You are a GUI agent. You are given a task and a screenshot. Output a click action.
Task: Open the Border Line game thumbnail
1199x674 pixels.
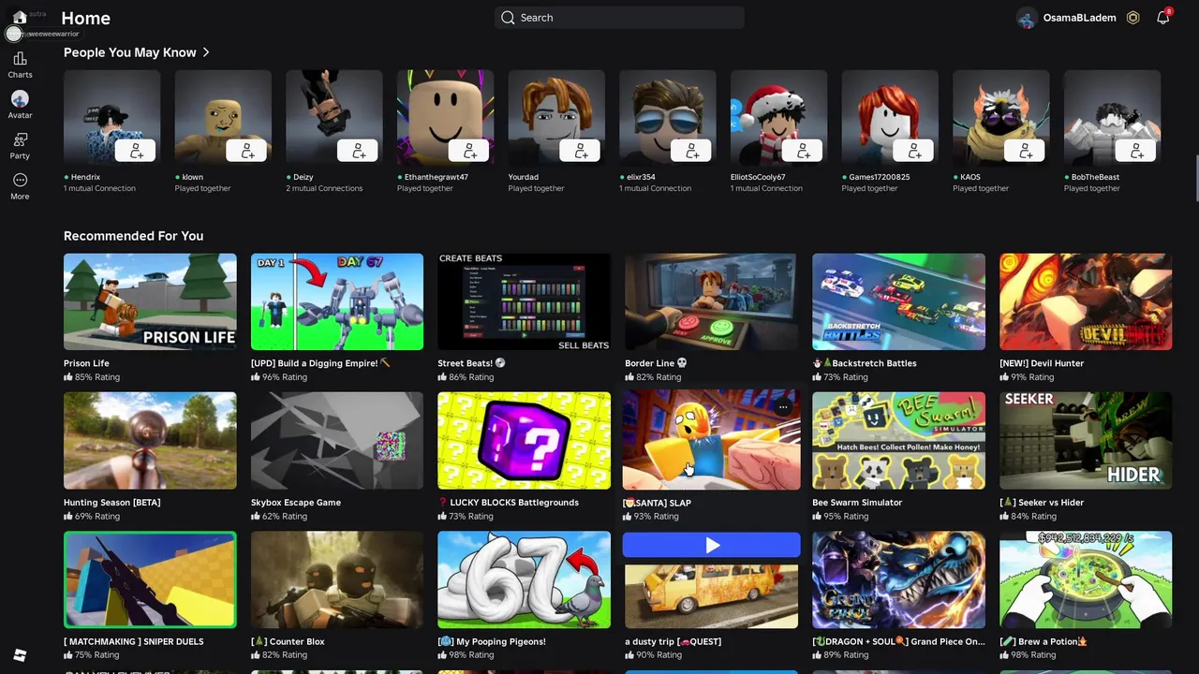pos(711,301)
